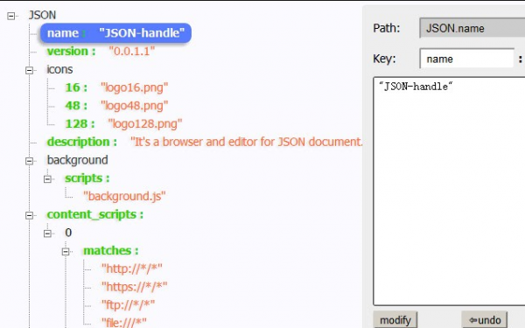Viewport: 525px width, 328px height.
Task: Click the value text area
Action: [450, 191]
